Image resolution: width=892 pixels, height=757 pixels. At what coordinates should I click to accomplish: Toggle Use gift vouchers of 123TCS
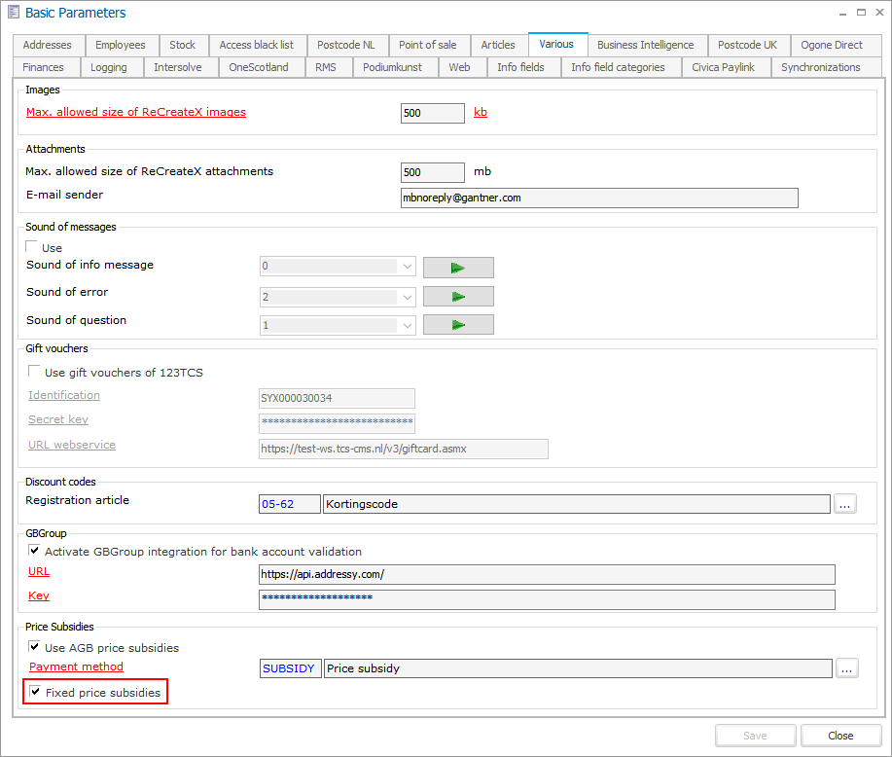pyautogui.click(x=35, y=372)
